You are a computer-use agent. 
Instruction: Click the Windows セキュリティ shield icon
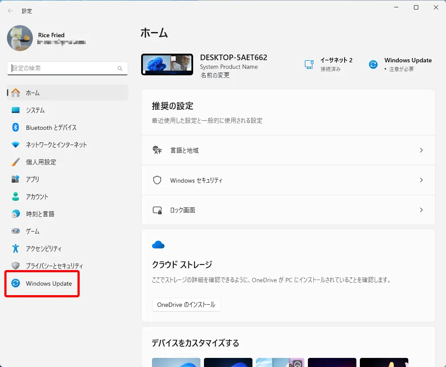point(157,180)
